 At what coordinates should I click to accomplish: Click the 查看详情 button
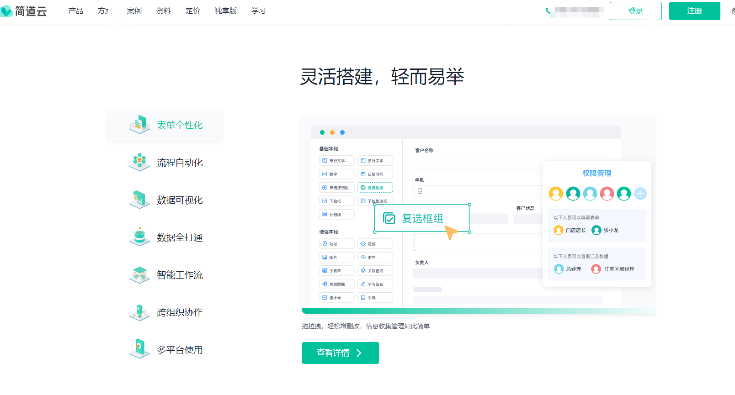pos(340,353)
